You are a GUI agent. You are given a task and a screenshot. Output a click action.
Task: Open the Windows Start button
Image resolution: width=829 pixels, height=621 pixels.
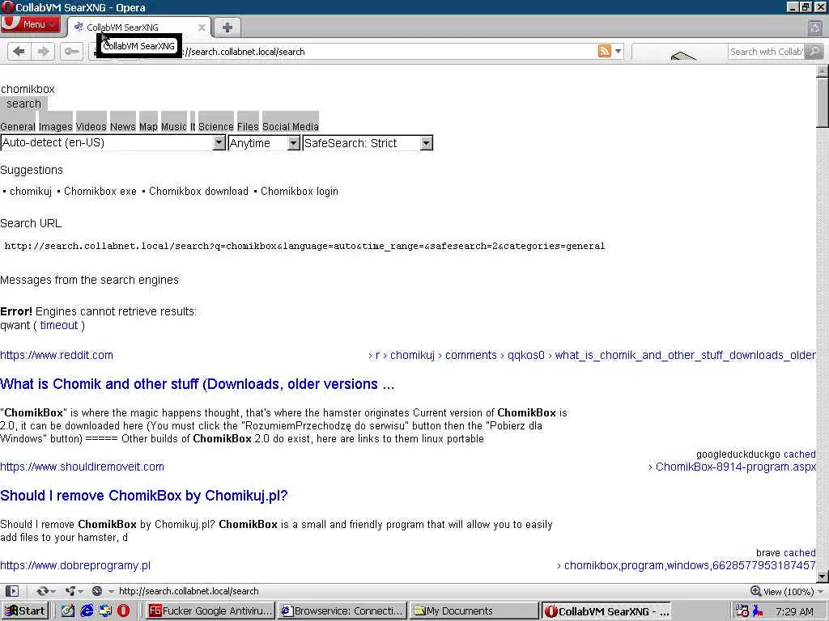point(25,611)
